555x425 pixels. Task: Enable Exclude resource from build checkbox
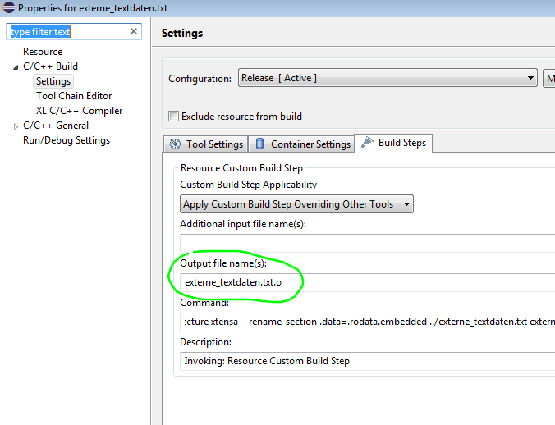173,116
